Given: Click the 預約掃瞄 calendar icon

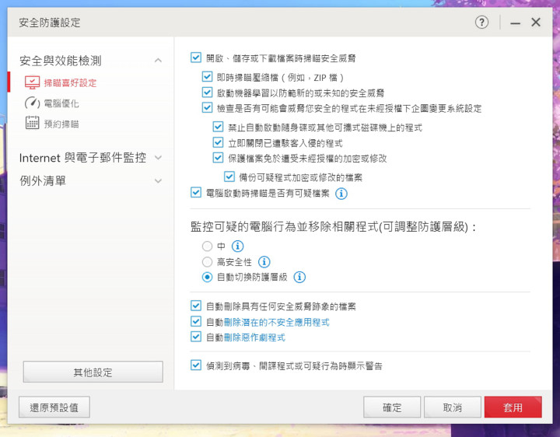Looking at the screenshot, I should (x=32, y=123).
